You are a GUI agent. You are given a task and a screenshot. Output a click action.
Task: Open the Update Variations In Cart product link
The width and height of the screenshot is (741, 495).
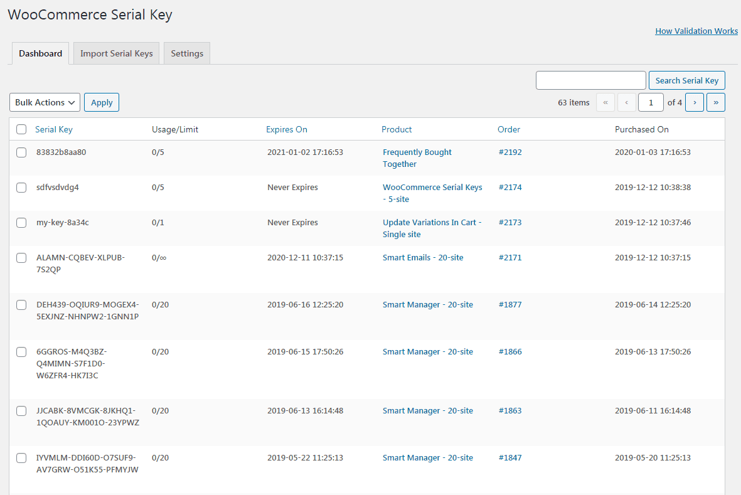(x=432, y=228)
